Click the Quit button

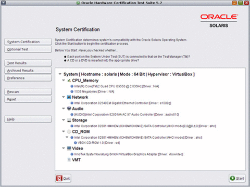point(63,178)
